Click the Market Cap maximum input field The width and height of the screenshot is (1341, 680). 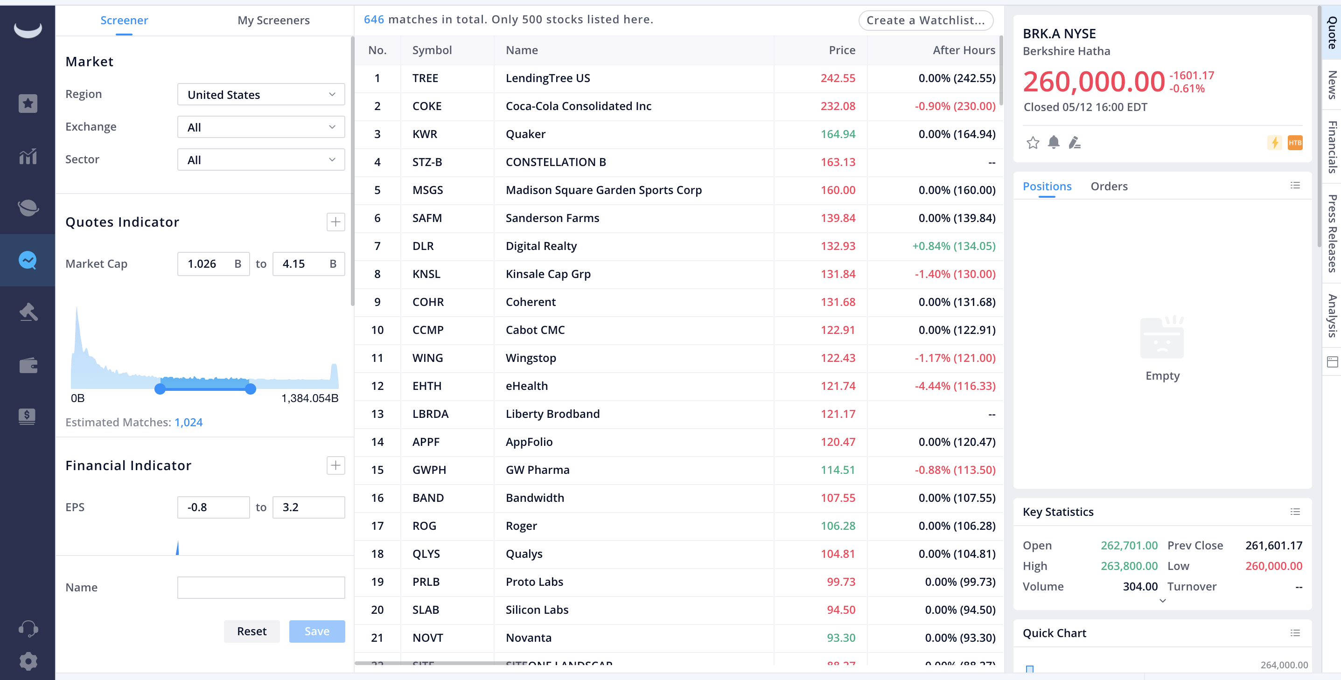pos(309,264)
